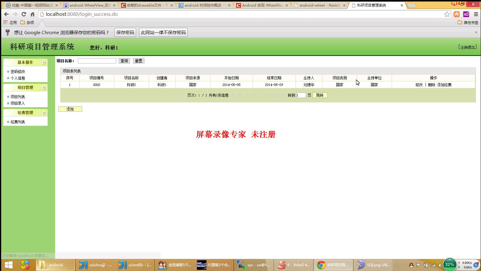Click the 跳转 jump button

coord(320,95)
